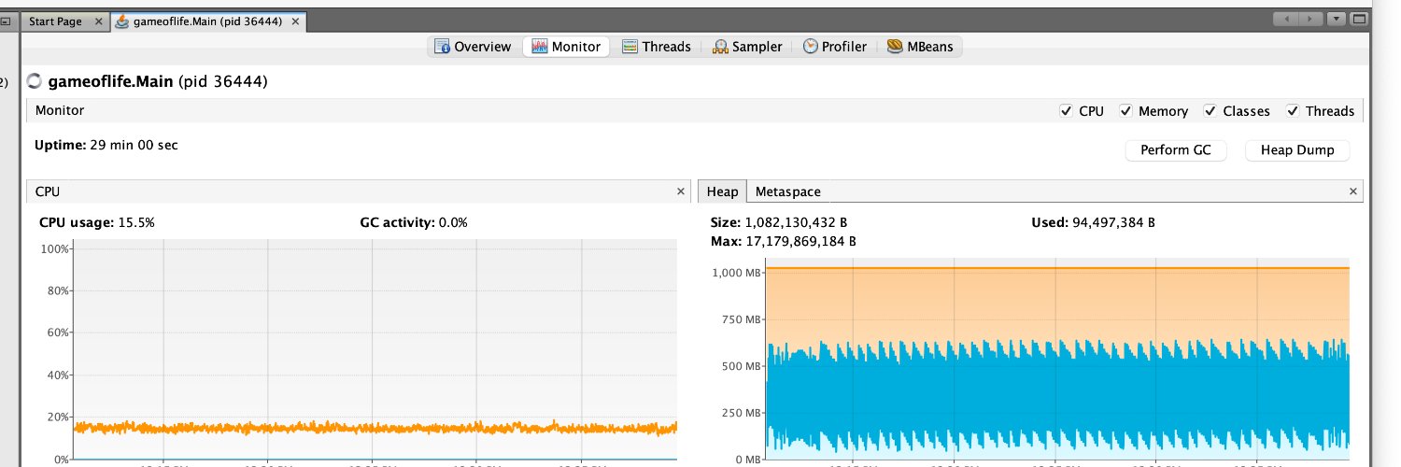Click the 'Used: 94,497,384 B' value
Screen dimensions: 1401x467
click(1093, 222)
